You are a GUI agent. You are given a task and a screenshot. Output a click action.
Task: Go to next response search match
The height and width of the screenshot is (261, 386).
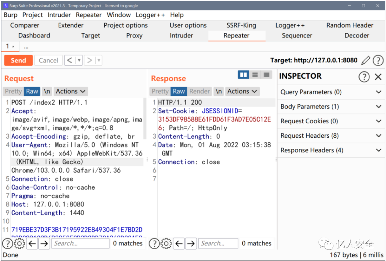point(191,243)
